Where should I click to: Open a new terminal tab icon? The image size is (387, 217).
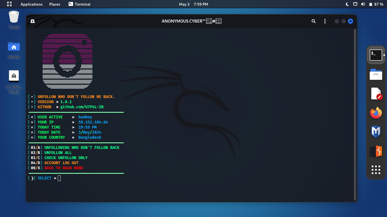tap(33, 21)
